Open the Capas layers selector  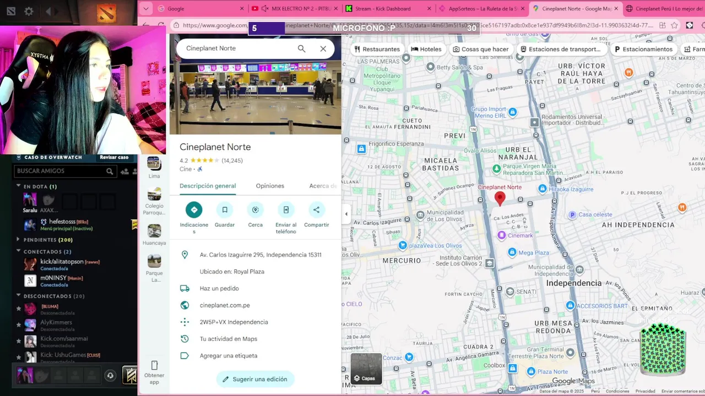(366, 369)
